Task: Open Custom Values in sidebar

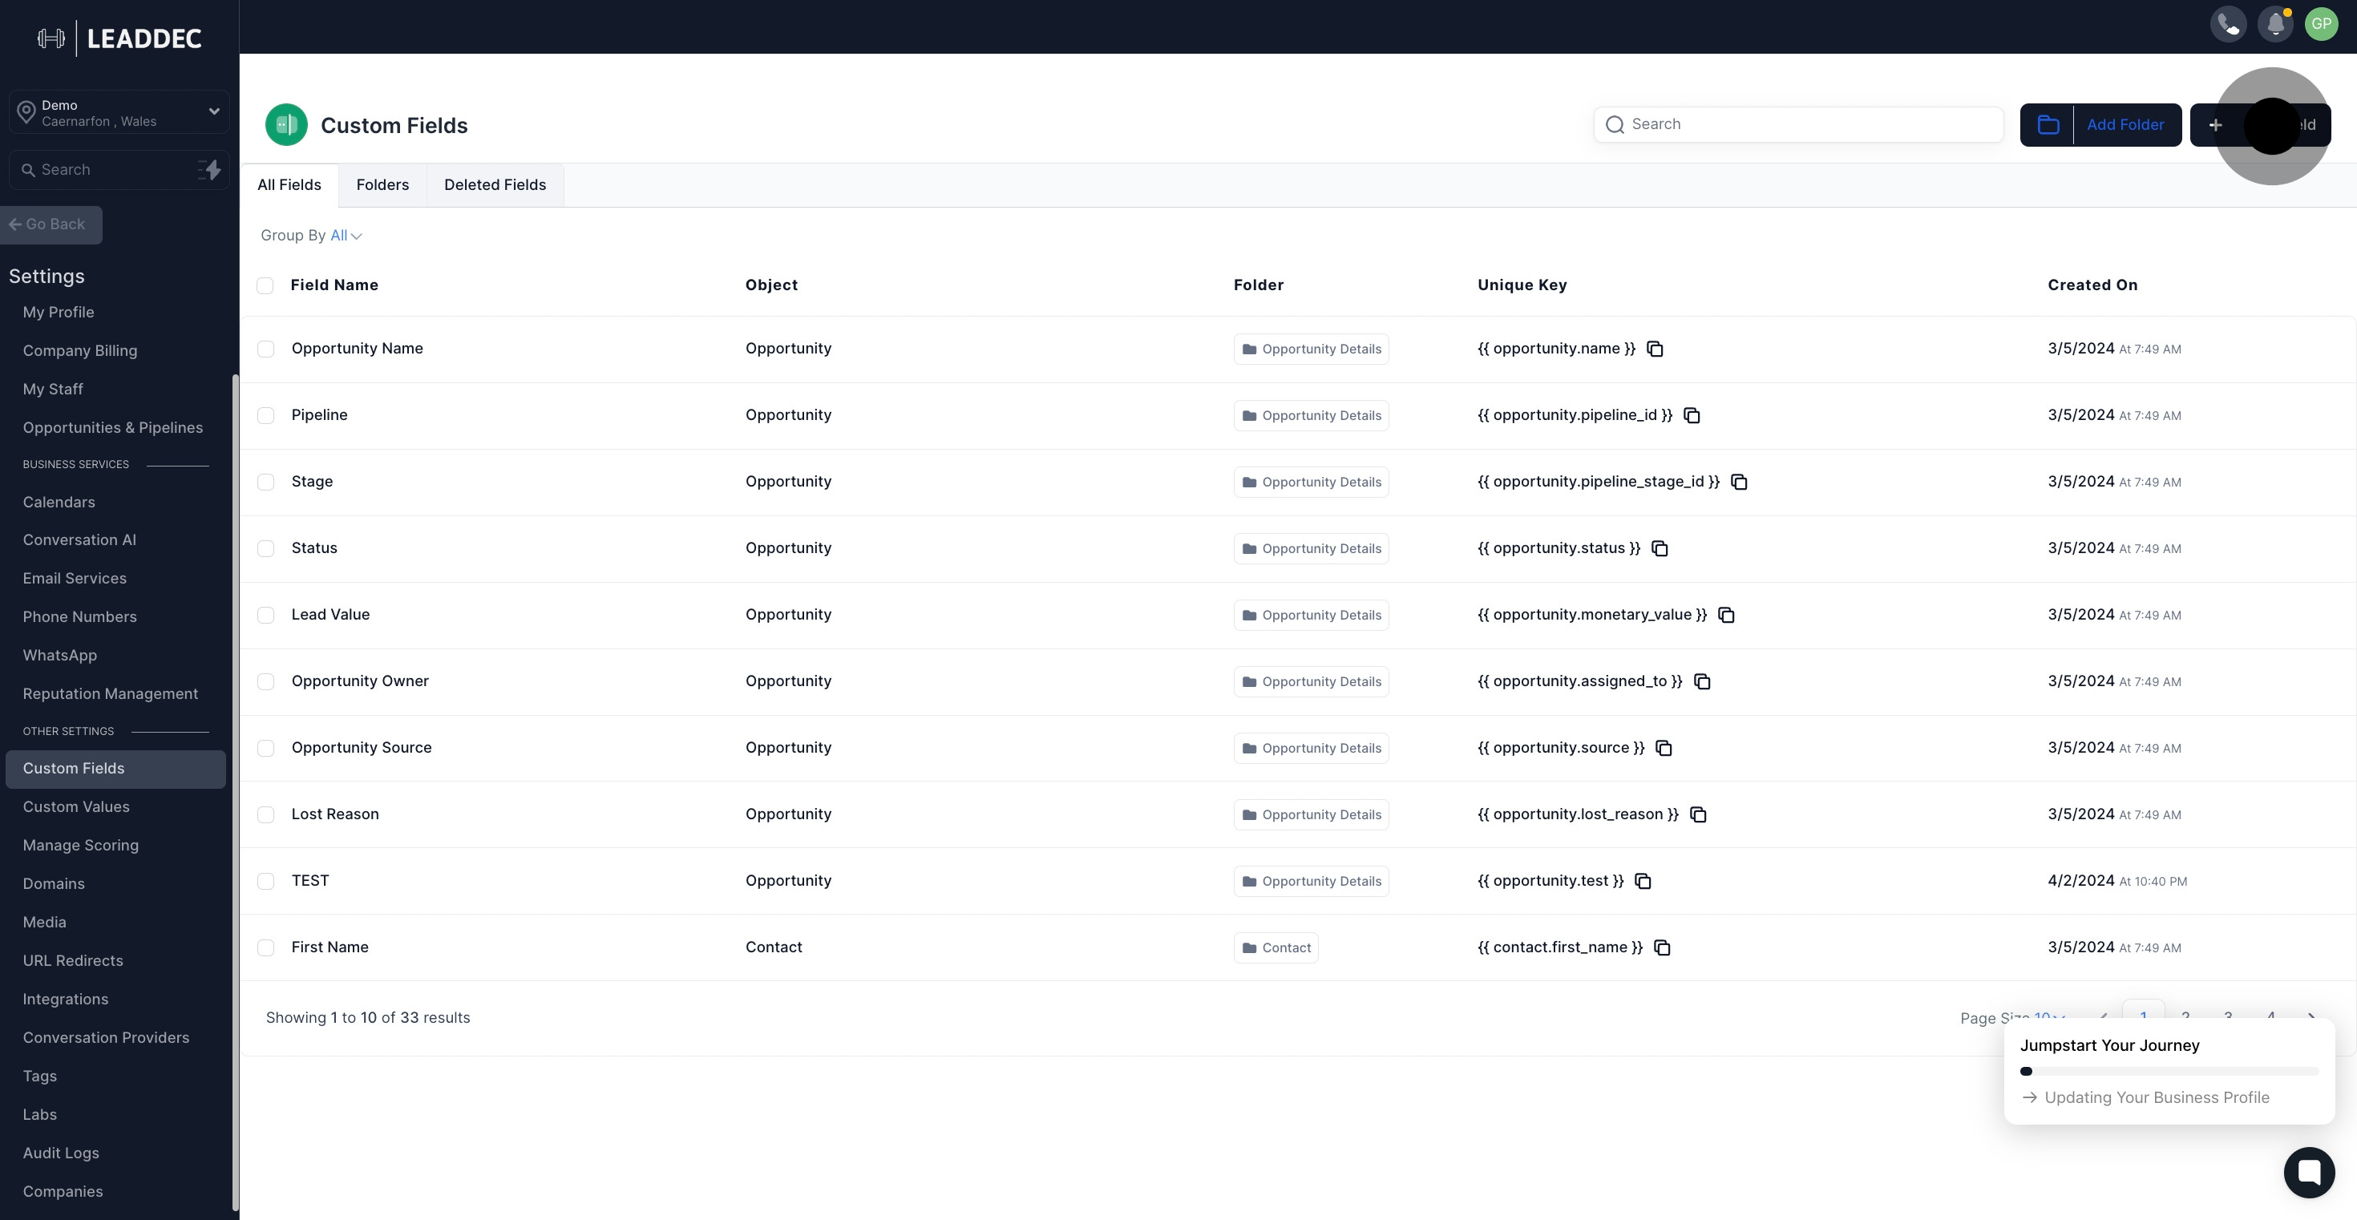Action: coord(76,806)
